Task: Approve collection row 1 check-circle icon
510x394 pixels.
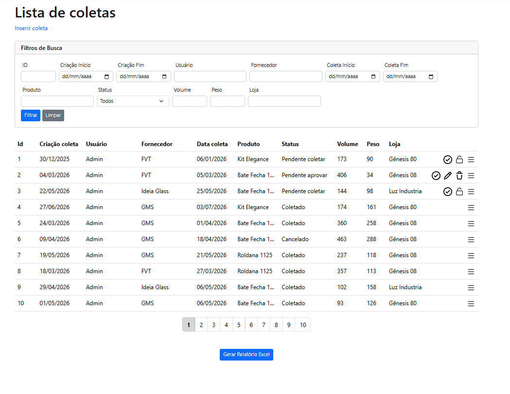Action: pos(448,159)
